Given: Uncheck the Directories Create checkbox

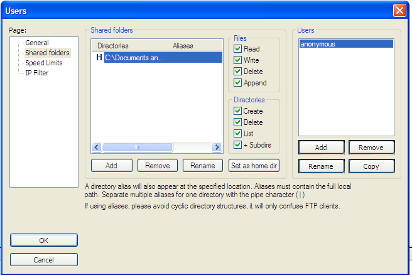Looking at the screenshot, I should [237, 111].
